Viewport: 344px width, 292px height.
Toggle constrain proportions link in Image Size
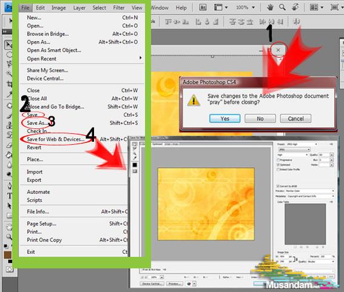pos(295,259)
